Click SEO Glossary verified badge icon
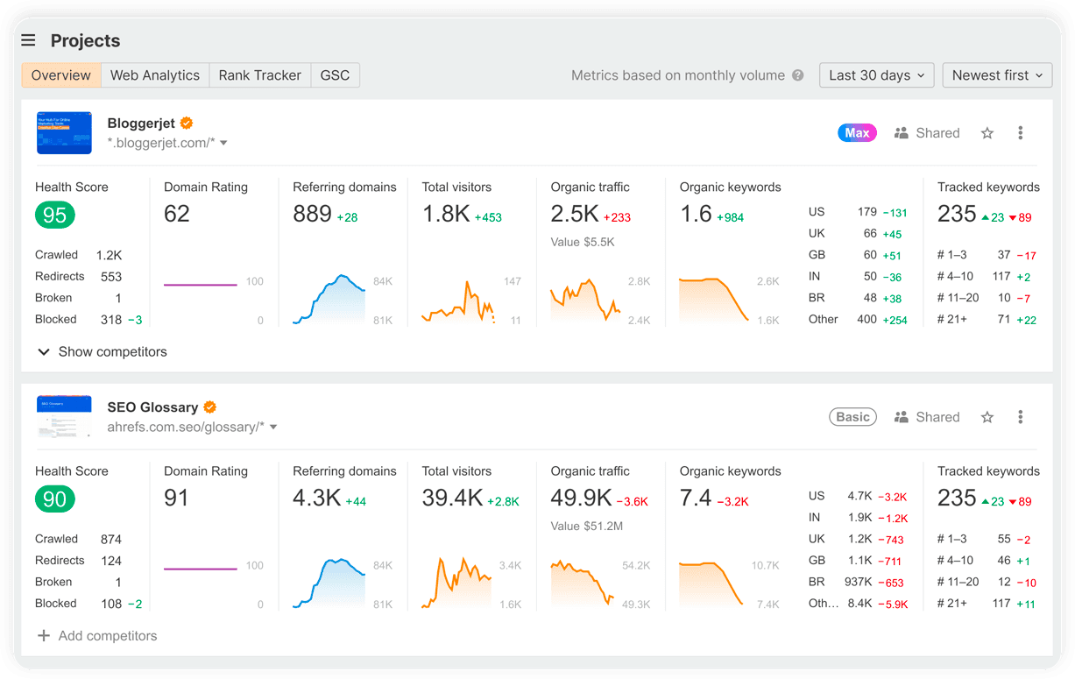 [x=210, y=407]
